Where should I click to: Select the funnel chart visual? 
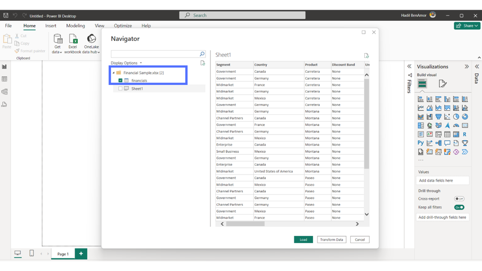click(x=439, y=117)
